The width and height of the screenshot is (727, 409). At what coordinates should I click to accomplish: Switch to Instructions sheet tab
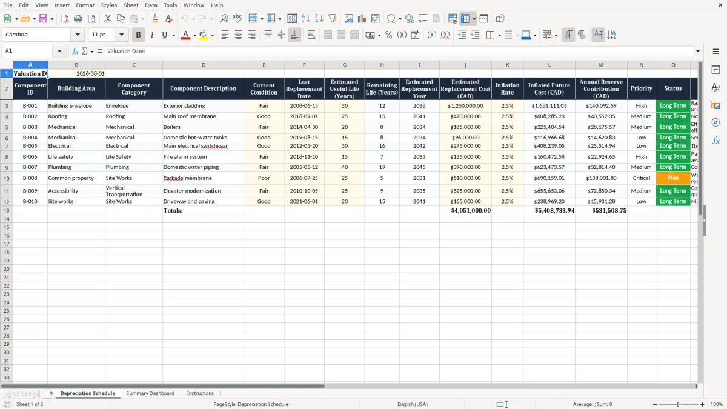click(x=201, y=393)
